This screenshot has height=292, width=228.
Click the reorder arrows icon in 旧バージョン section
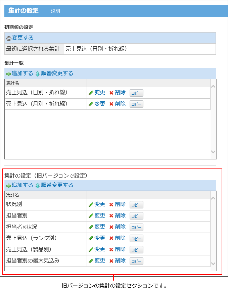tap(38, 186)
